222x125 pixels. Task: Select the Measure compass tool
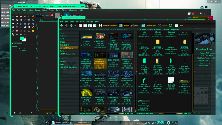pos(33,20)
